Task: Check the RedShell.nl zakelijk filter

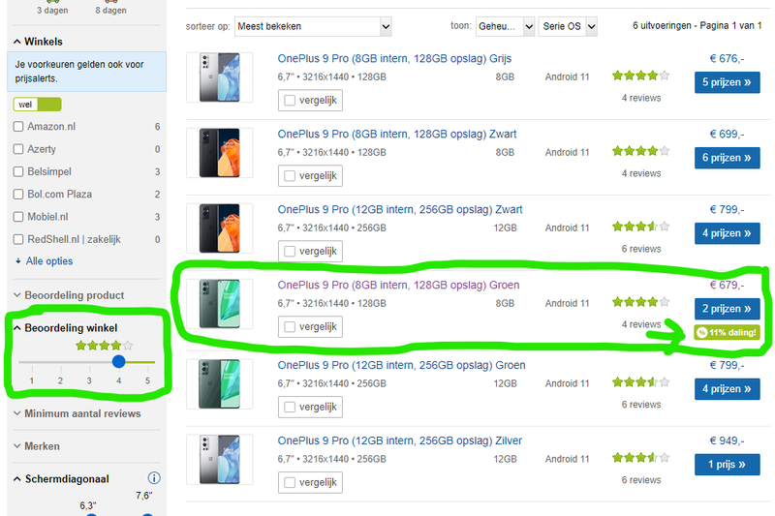Action: click(x=18, y=239)
